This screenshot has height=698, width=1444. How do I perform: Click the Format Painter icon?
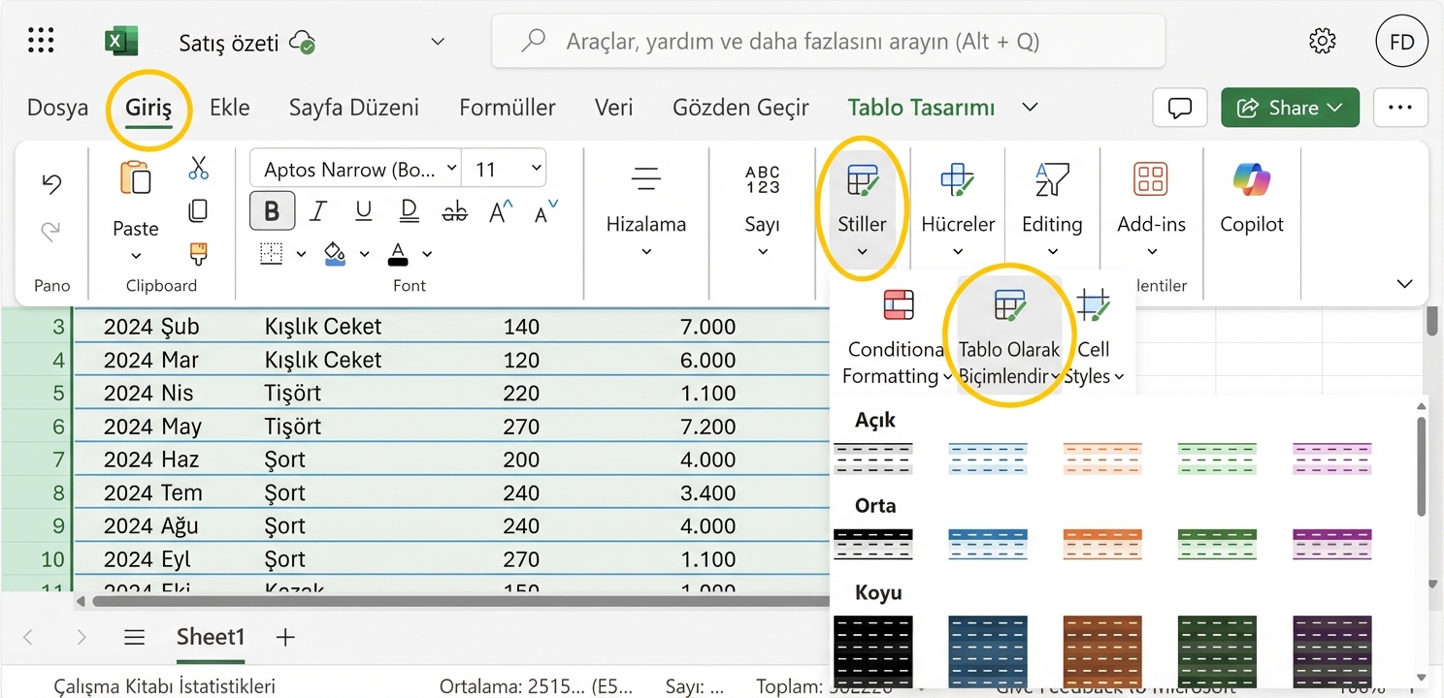point(198,252)
